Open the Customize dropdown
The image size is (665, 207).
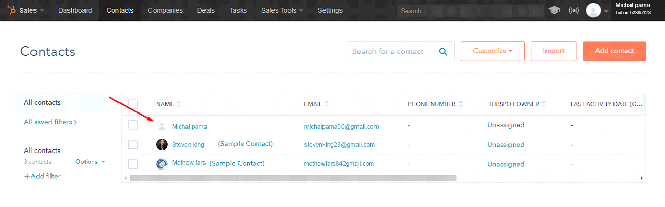pyautogui.click(x=492, y=51)
